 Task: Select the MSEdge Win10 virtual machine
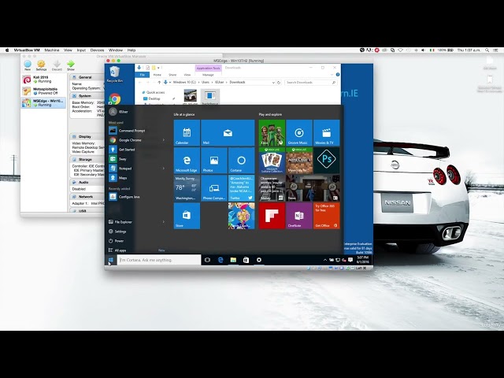tap(43, 103)
